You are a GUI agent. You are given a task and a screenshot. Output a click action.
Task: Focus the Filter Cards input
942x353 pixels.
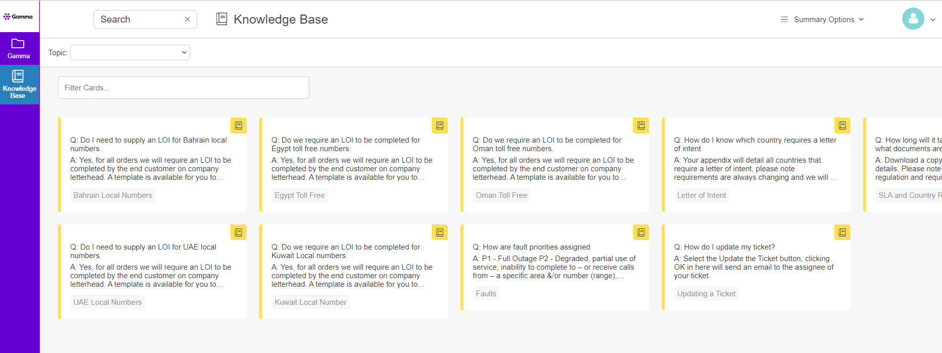pos(184,87)
